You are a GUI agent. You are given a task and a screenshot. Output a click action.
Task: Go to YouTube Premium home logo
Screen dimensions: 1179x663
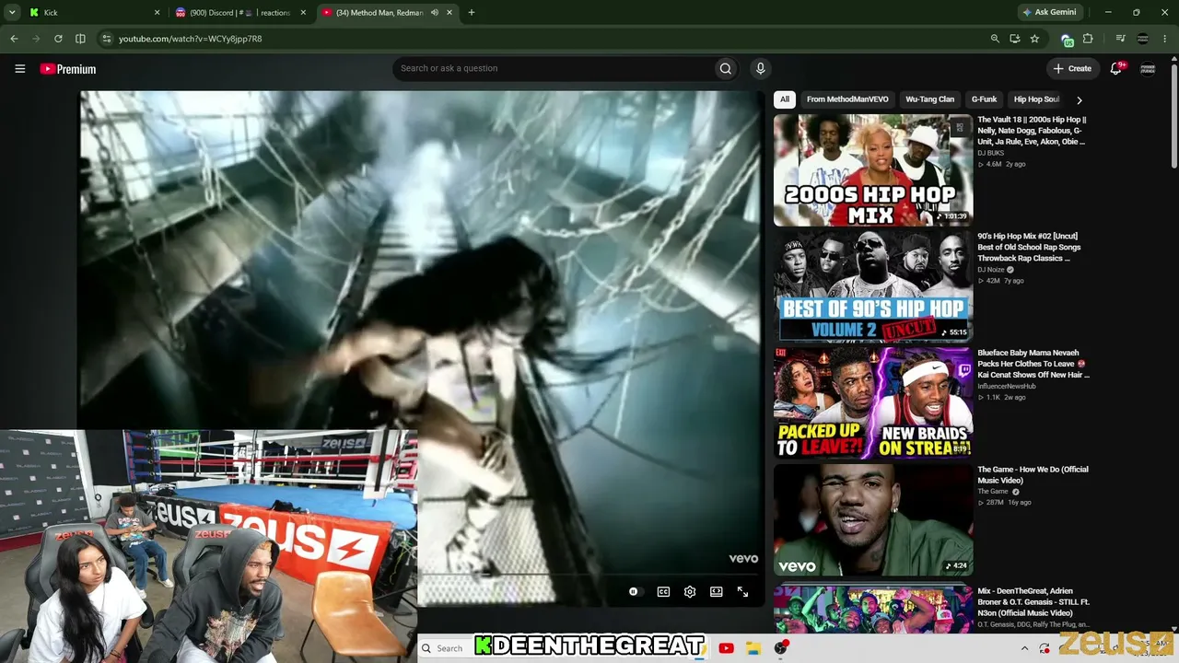pyautogui.click(x=68, y=69)
